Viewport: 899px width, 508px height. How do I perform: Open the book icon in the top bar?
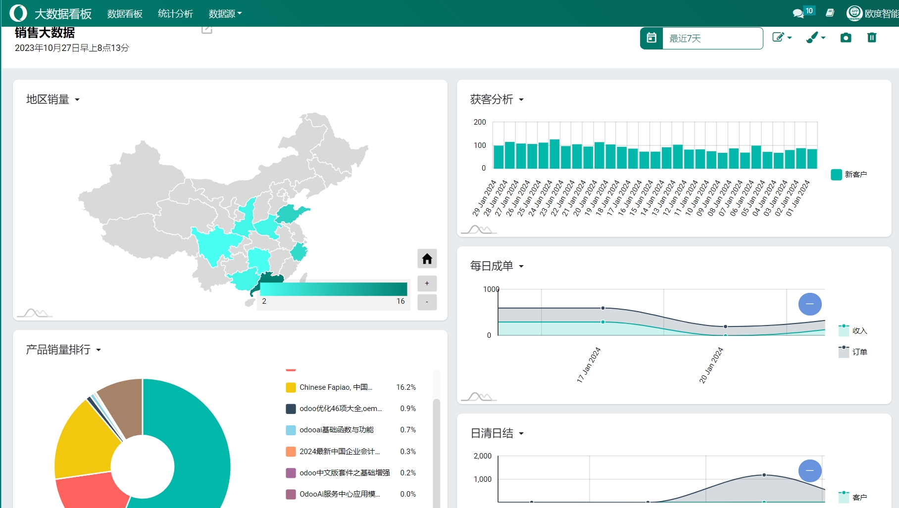click(x=830, y=13)
